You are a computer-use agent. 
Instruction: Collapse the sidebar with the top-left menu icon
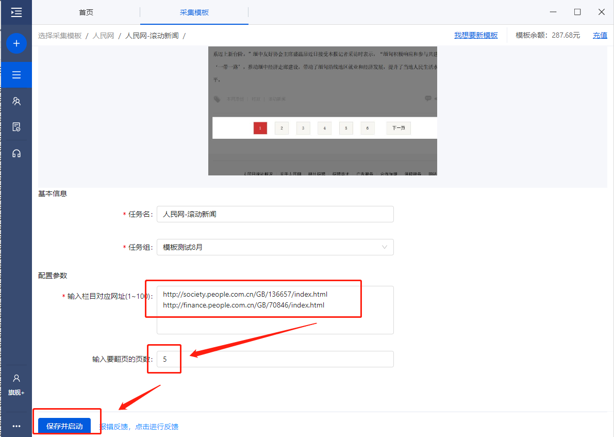click(16, 12)
